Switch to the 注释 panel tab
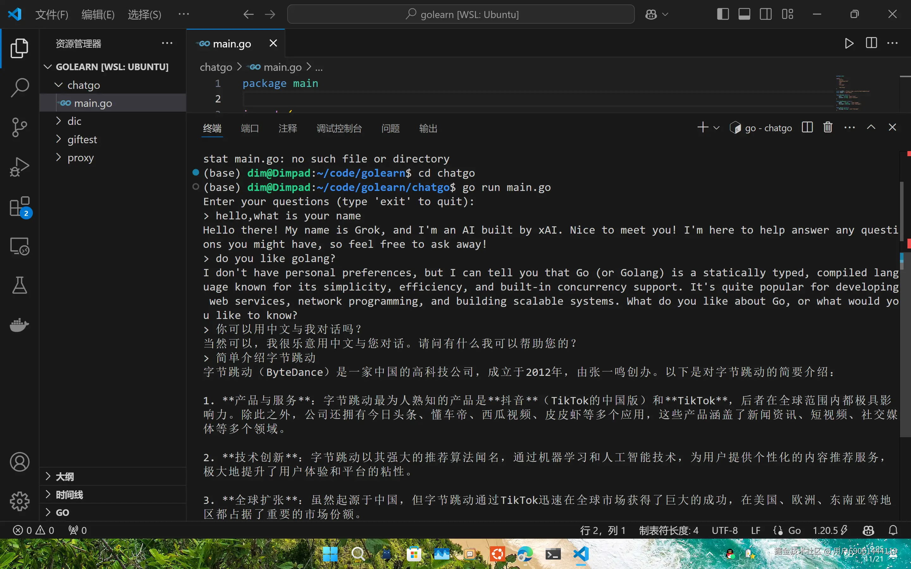Viewport: 911px width, 569px height. click(x=288, y=128)
